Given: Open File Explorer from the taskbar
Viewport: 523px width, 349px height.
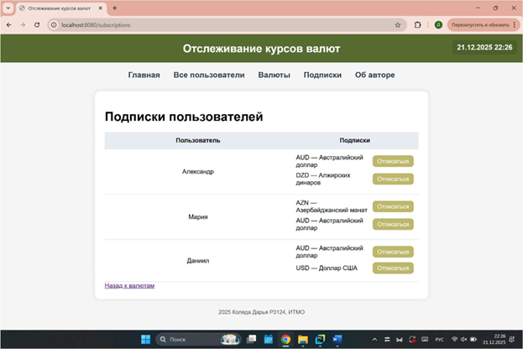Looking at the screenshot, I should point(302,339).
